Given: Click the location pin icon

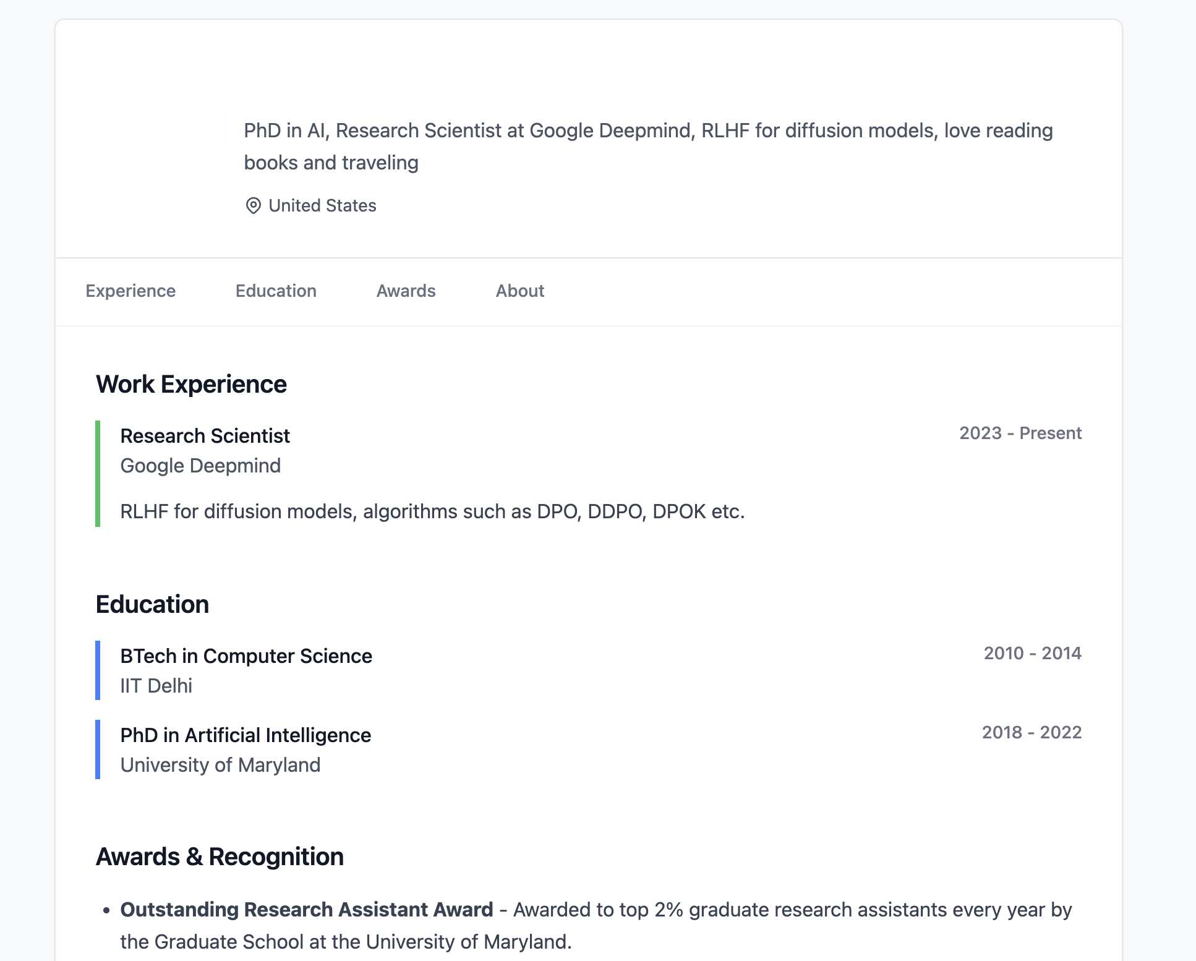Looking at the screenshot, I should 253,205.
